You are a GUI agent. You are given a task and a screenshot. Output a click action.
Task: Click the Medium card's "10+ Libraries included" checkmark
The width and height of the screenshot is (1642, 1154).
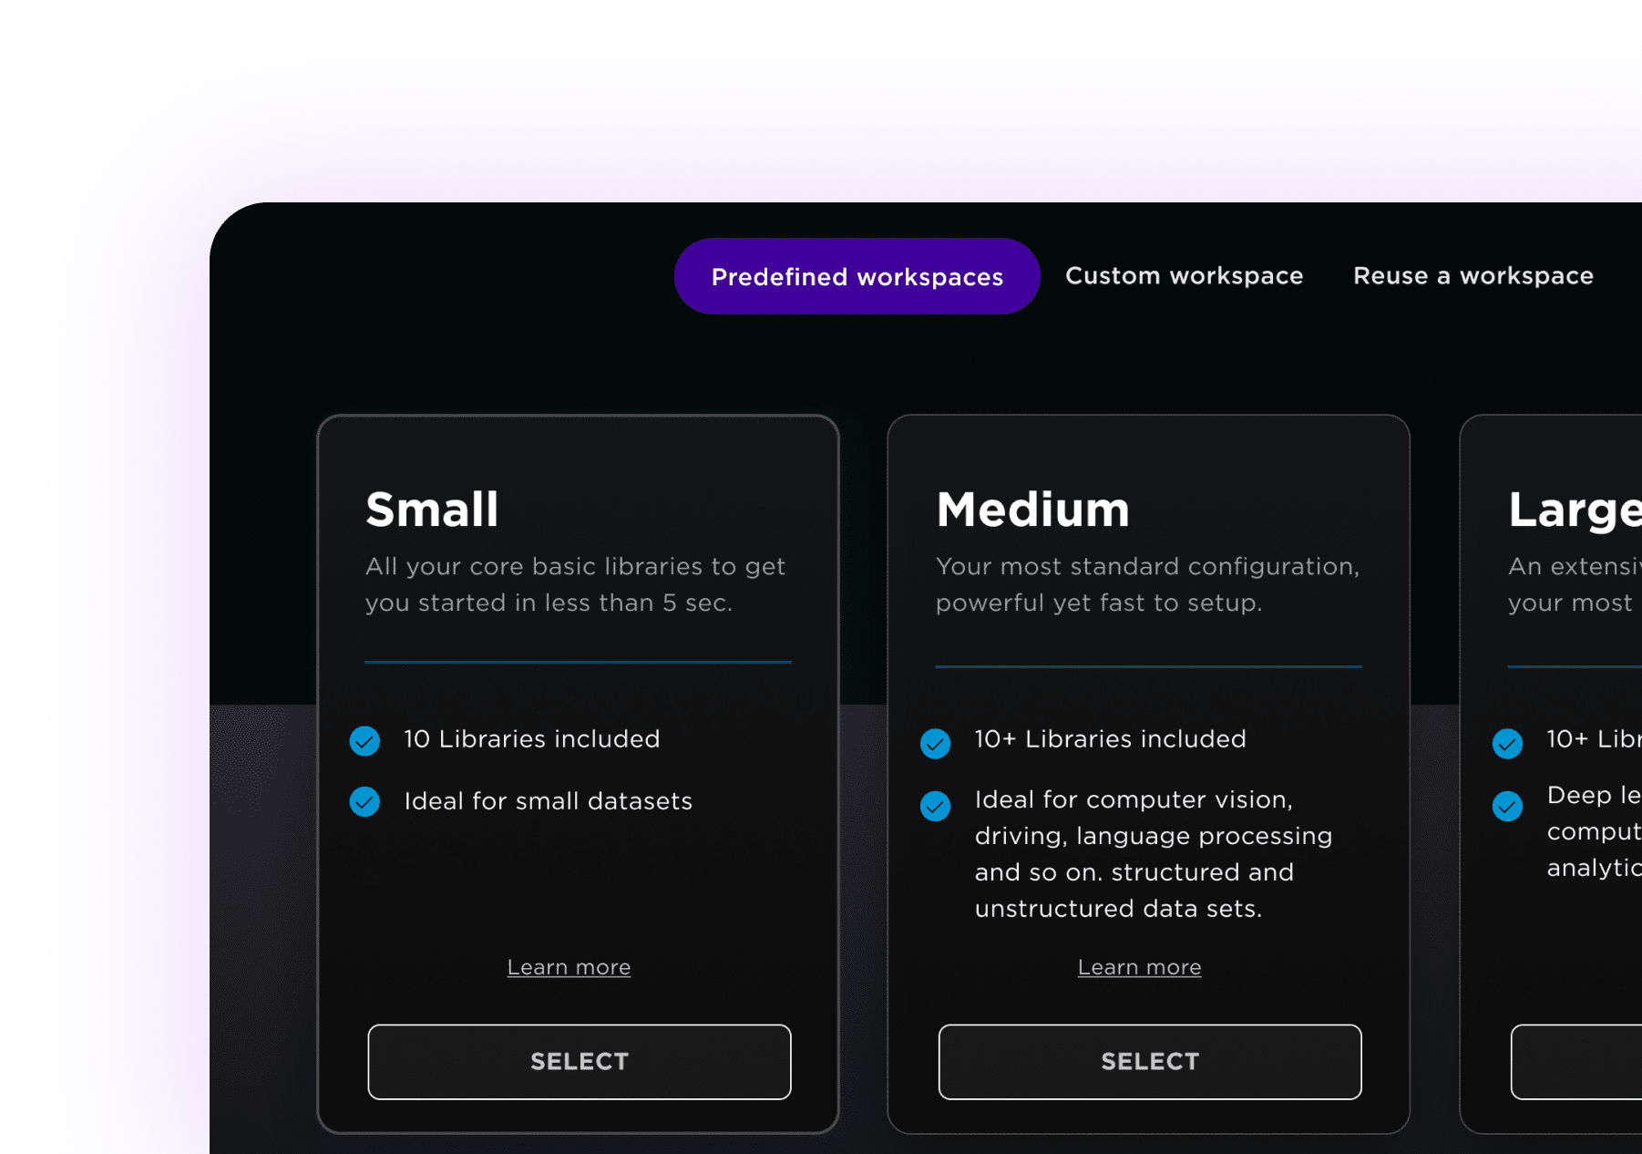935,744
